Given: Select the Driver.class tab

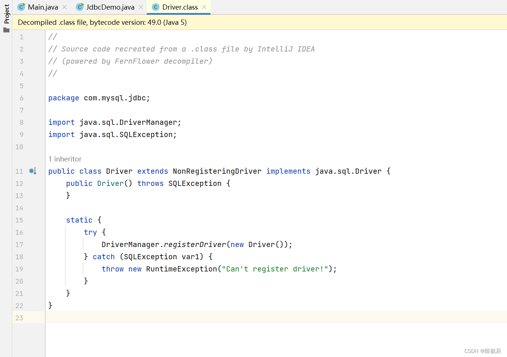Looking at the screenshot, I should [x=180, y=7].
